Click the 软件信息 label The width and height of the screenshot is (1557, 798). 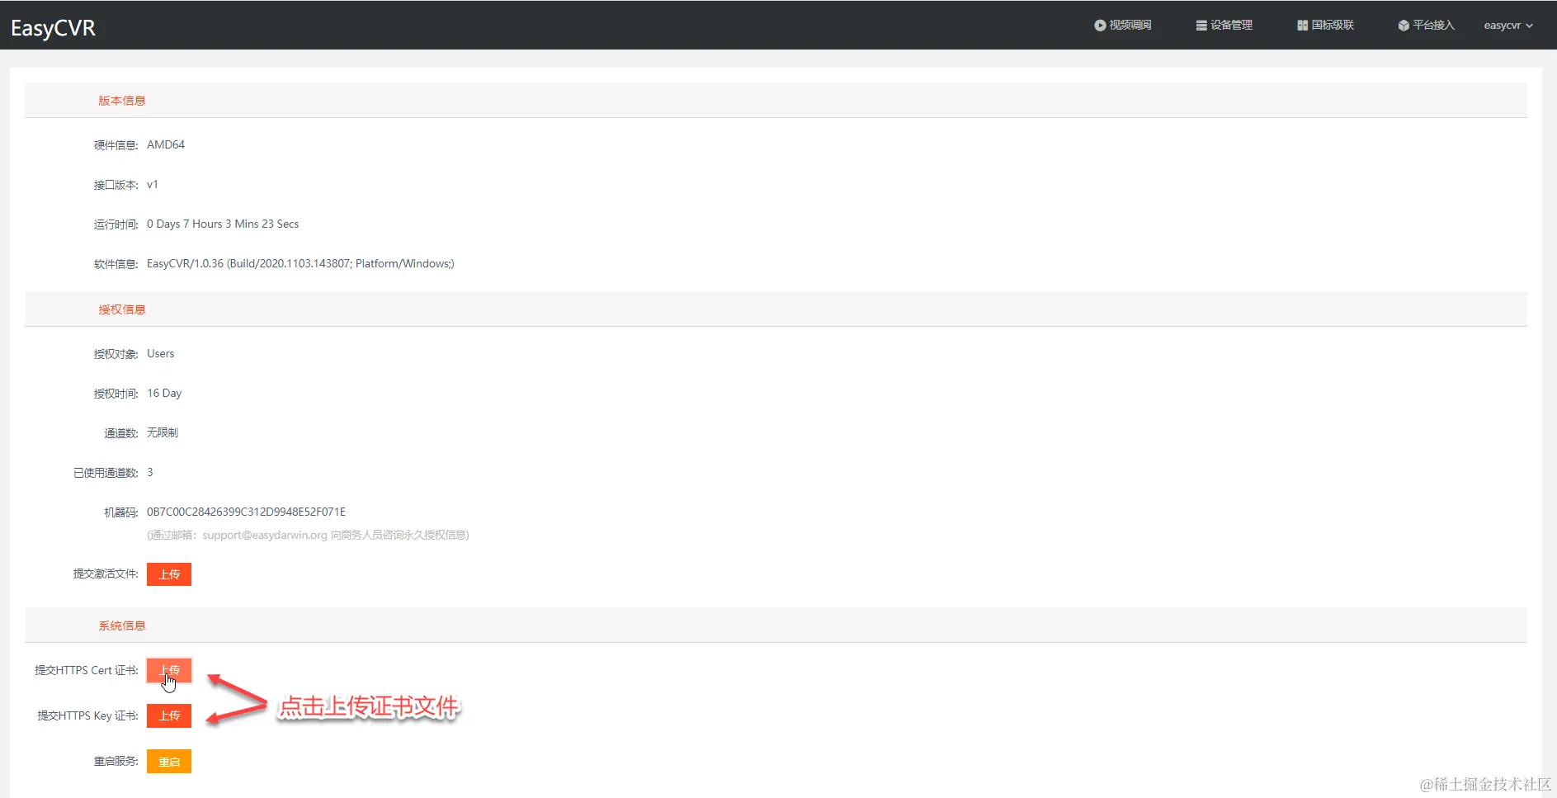(116, 264)
